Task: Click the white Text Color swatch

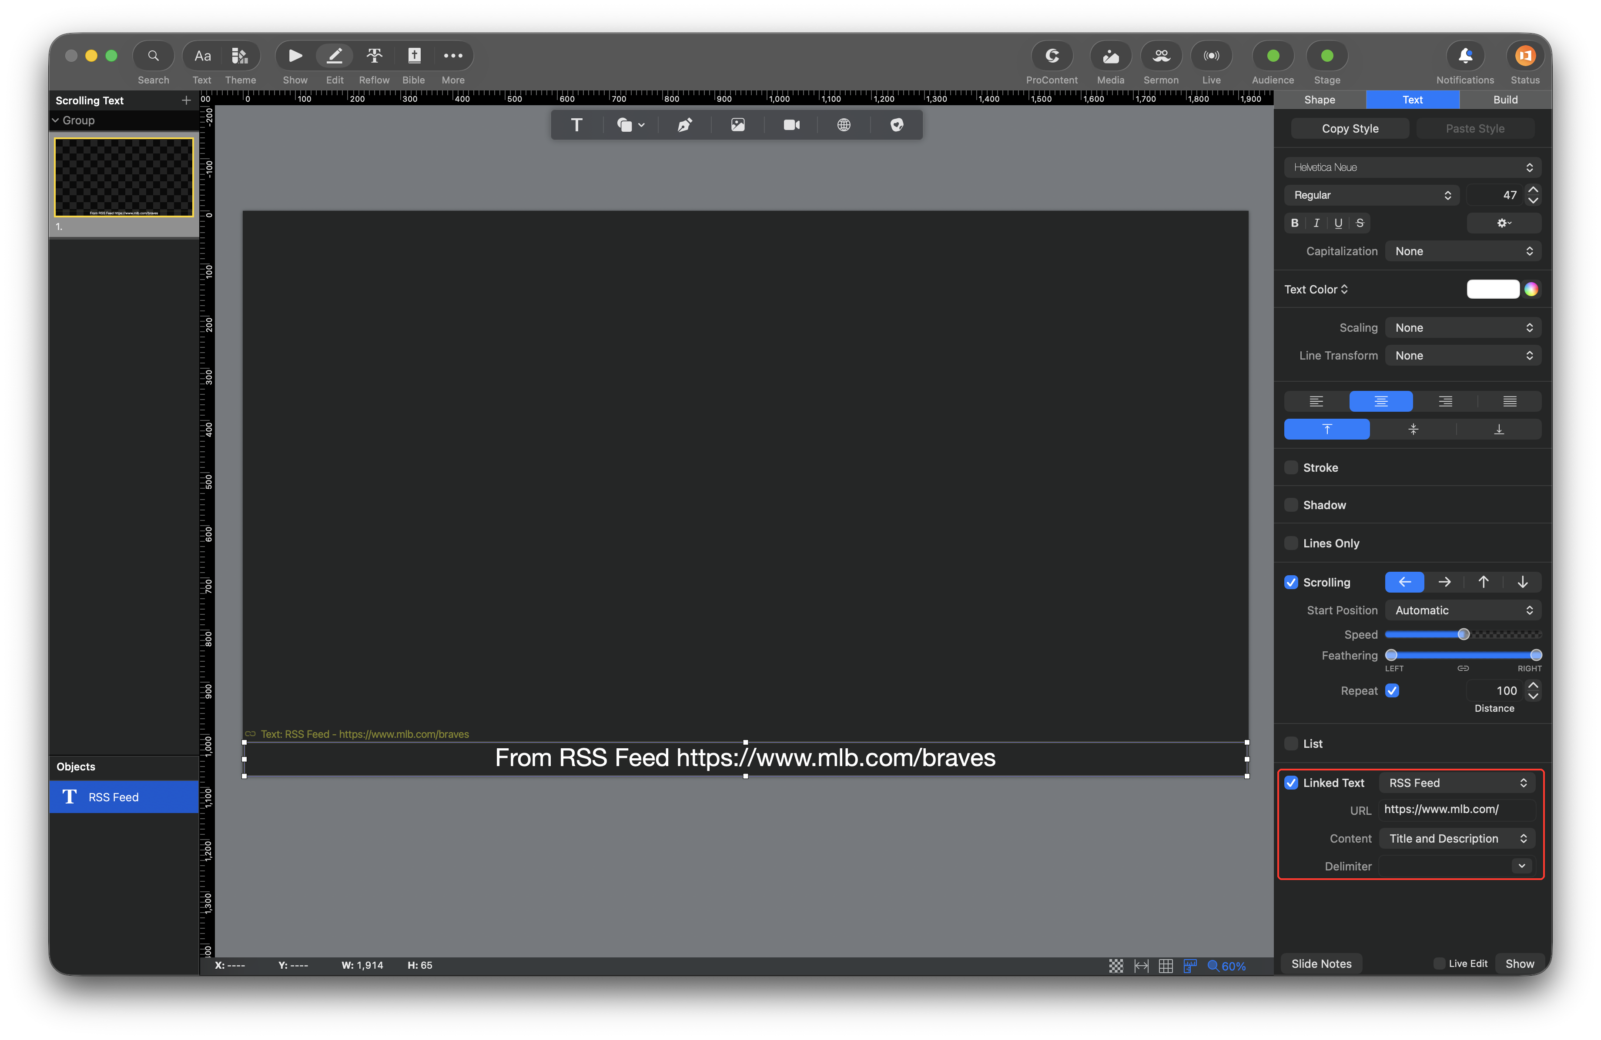Action: [1493, 289]
